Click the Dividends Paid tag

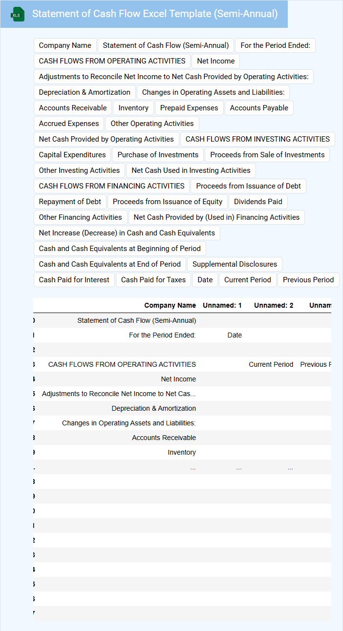point(258,202)
